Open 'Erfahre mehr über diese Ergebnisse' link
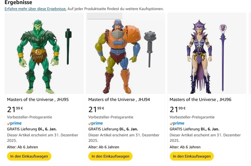The width and height of the screenshot is (251, 166). point(35,9)
